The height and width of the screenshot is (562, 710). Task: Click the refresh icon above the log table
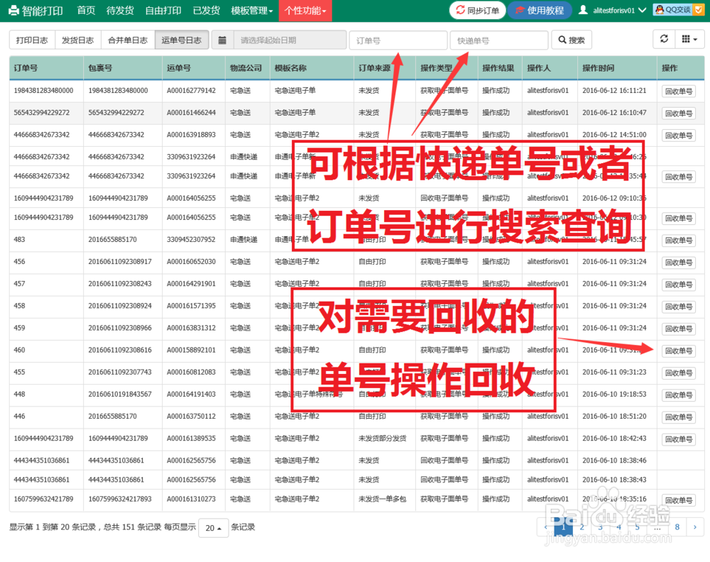pyautogui.click(x=664, y=40)
